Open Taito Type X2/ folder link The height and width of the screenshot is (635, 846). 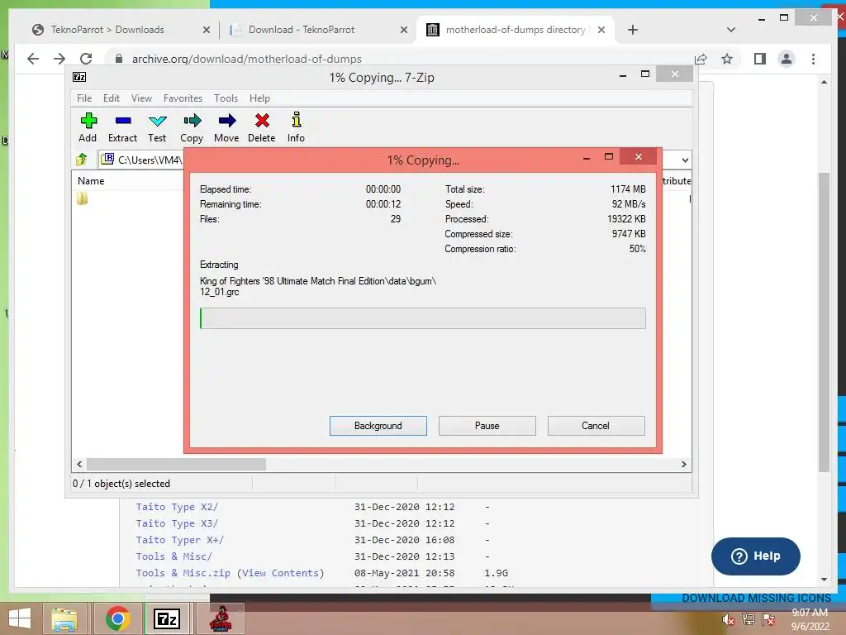pyautogui.click(x=177, y=507)
